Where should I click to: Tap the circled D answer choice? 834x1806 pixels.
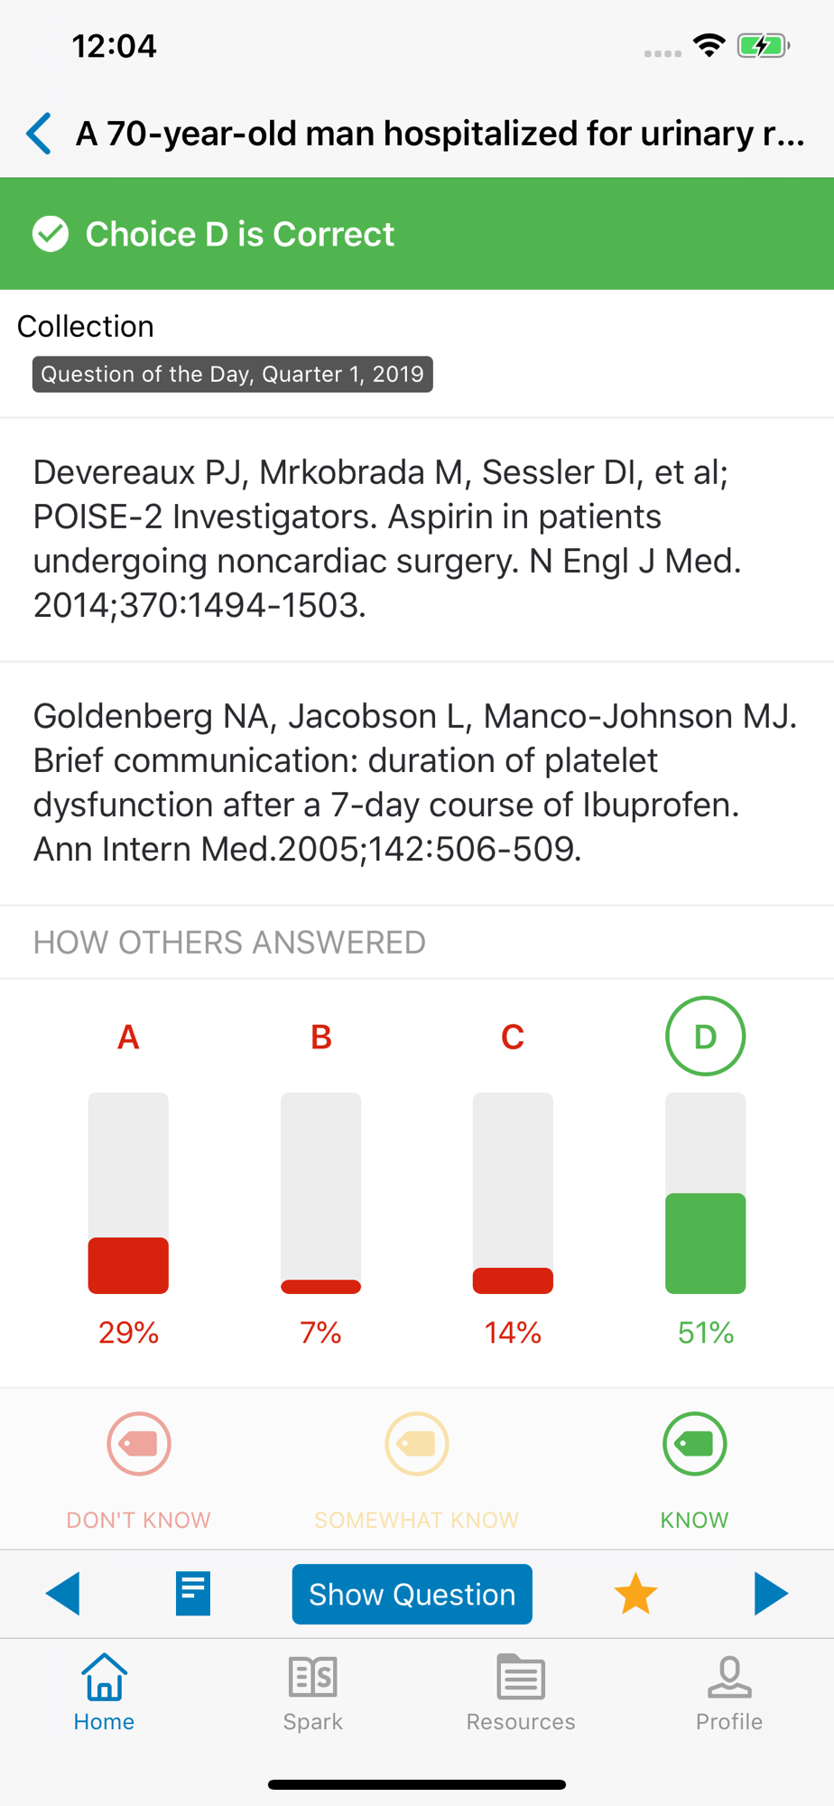[x=706, y=1036]
